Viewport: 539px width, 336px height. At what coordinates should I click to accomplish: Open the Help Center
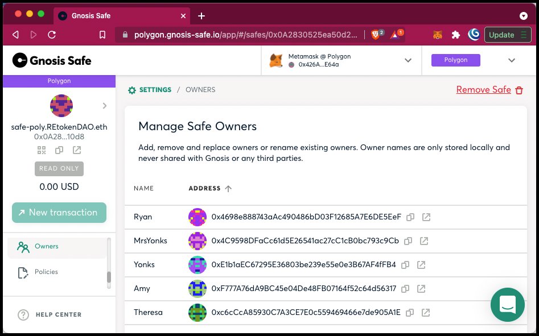[x=50, y=315]
